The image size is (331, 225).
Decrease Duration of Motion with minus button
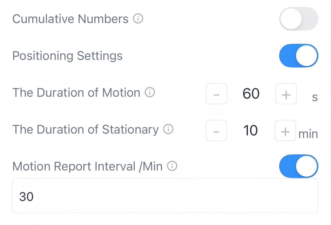pos(216,94)
